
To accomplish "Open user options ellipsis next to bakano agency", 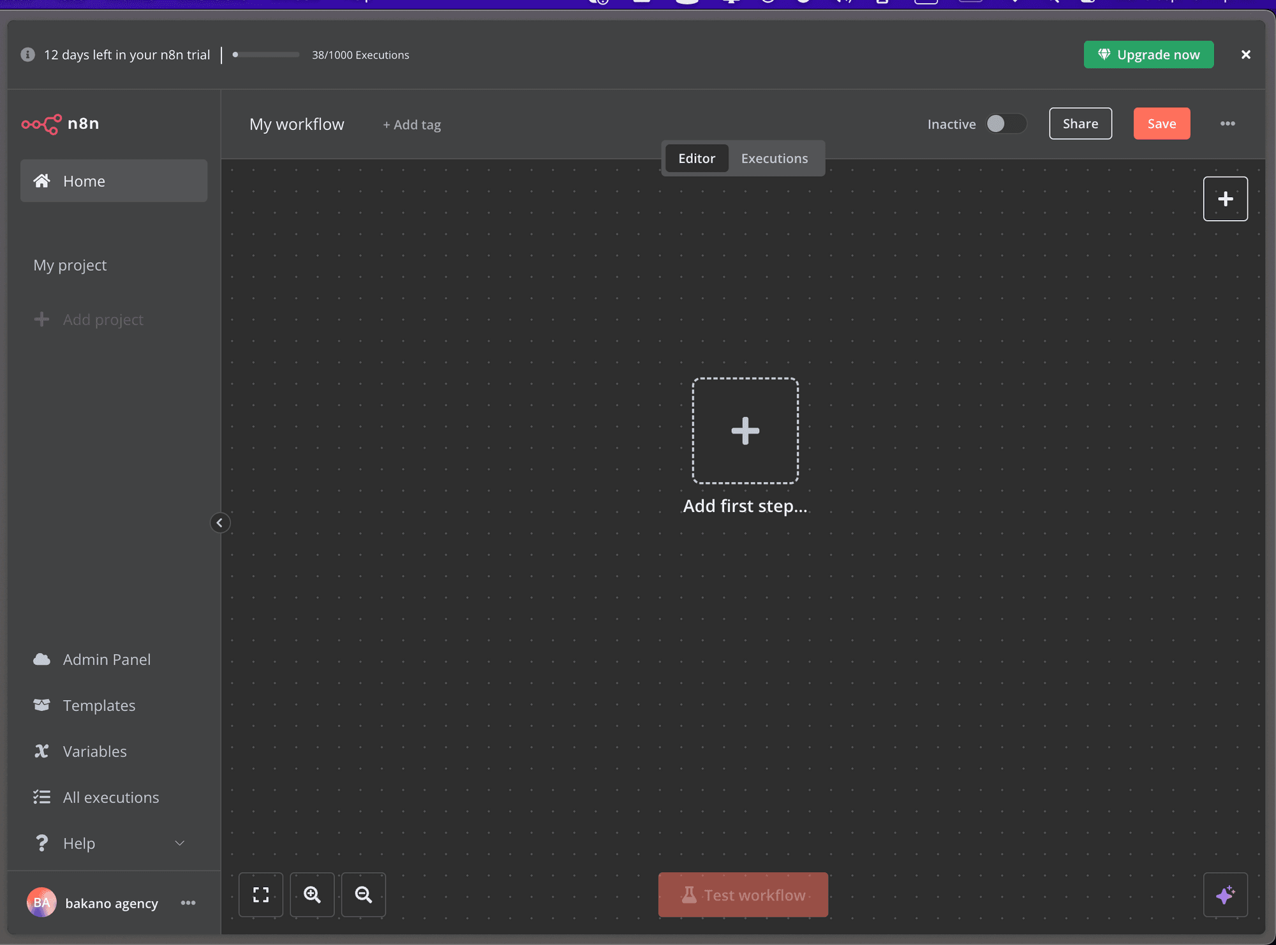I will 188,903.
